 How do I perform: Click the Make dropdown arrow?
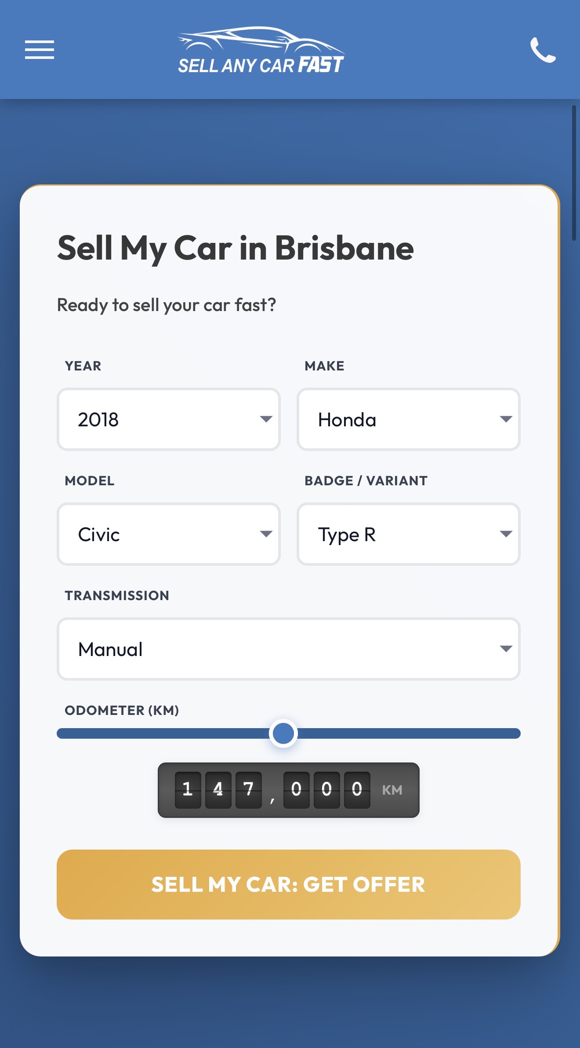pos(506,419)
